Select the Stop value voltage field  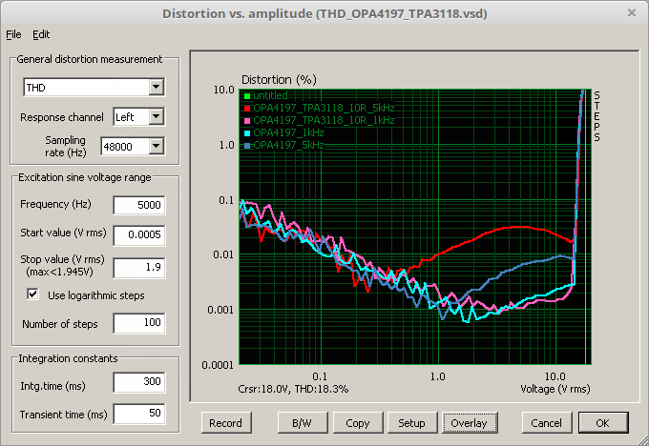[138, 267]
